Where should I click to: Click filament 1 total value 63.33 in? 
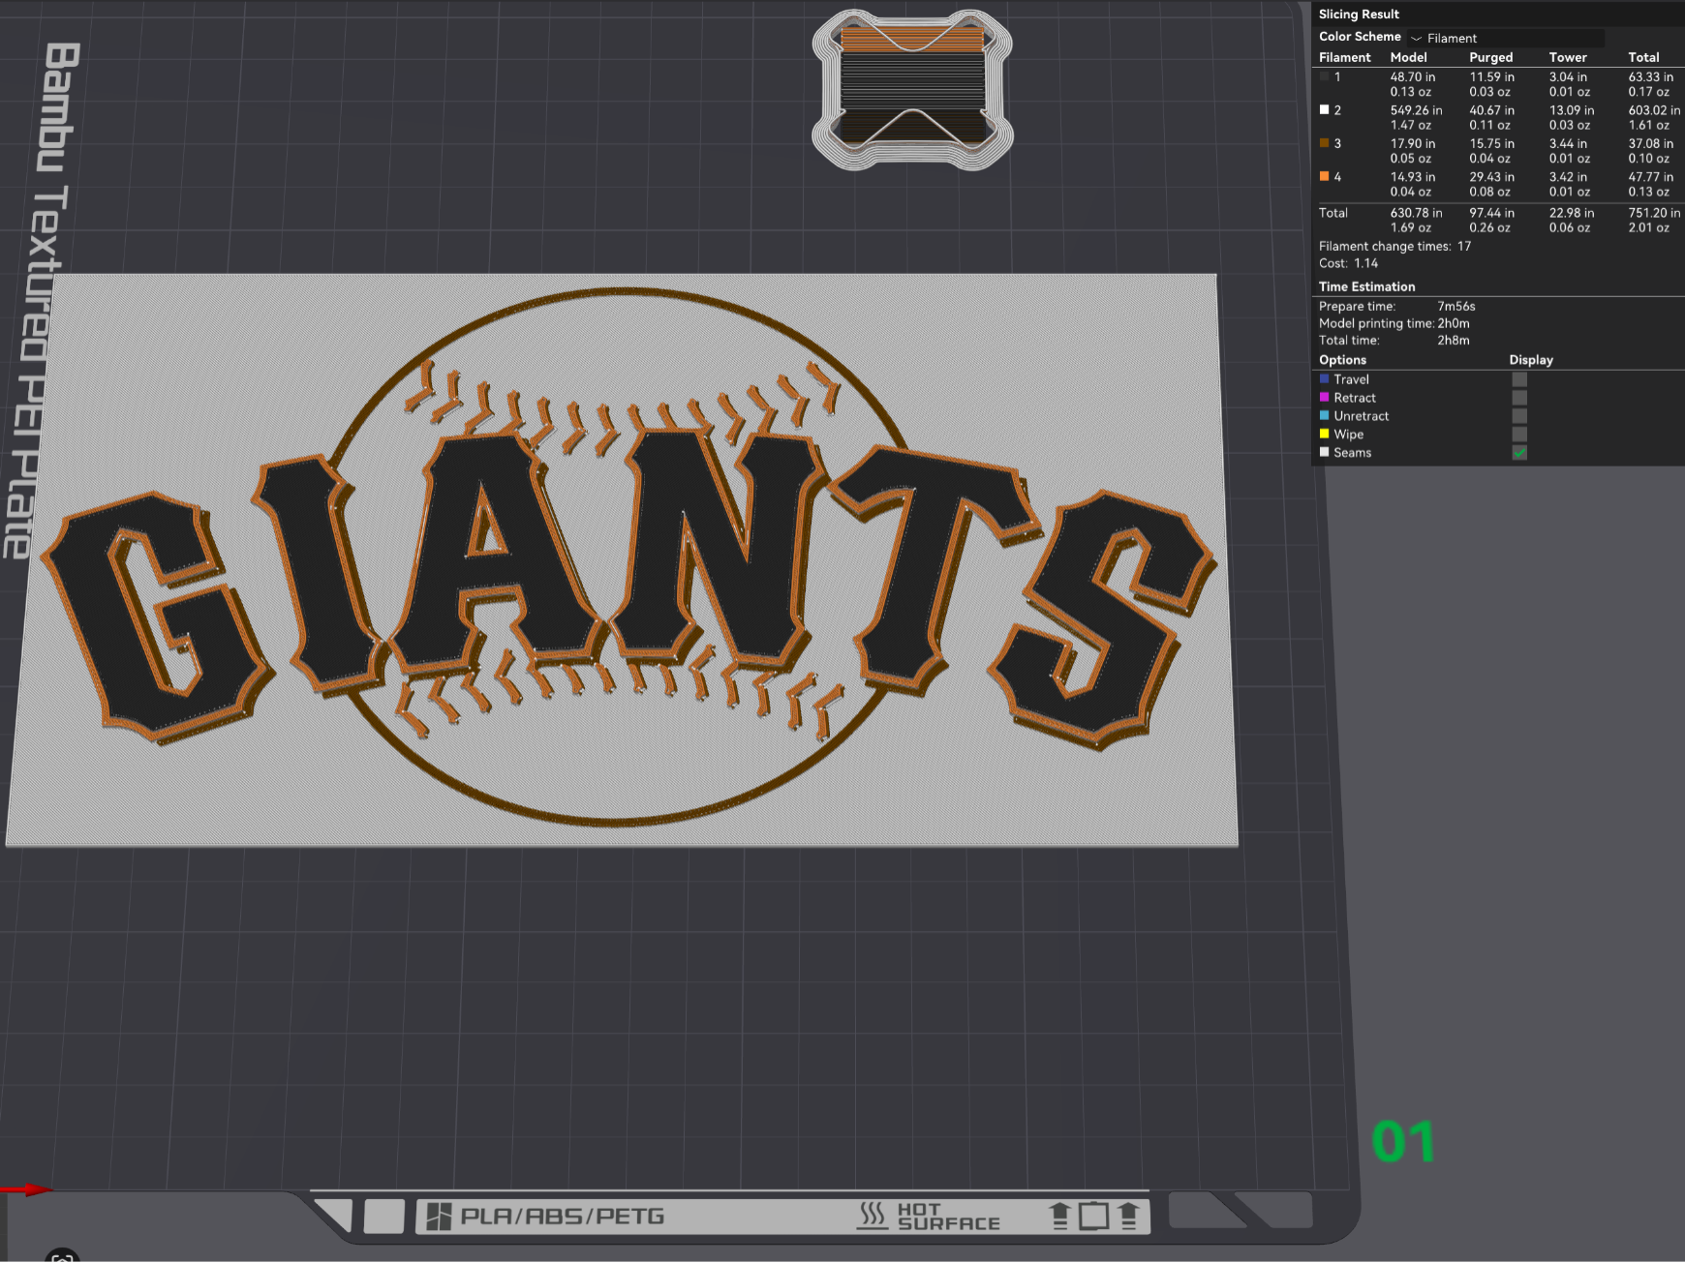tap(1650, 77)
